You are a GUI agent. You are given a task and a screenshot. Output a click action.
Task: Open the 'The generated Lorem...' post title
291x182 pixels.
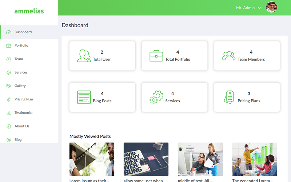tap(252, 180)
